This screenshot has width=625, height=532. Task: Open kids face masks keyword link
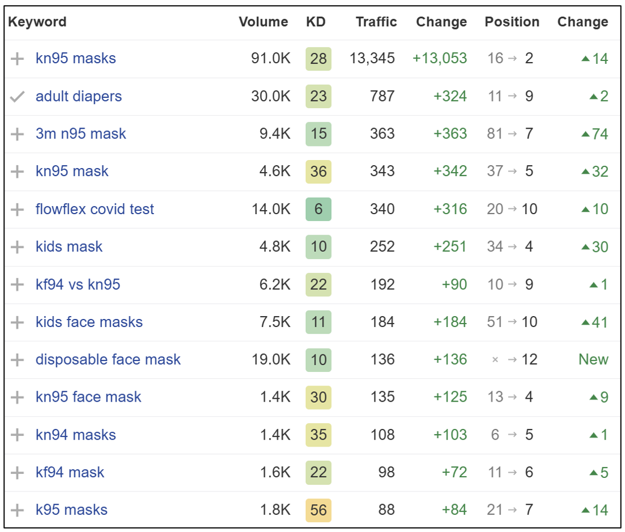[89, 322]
